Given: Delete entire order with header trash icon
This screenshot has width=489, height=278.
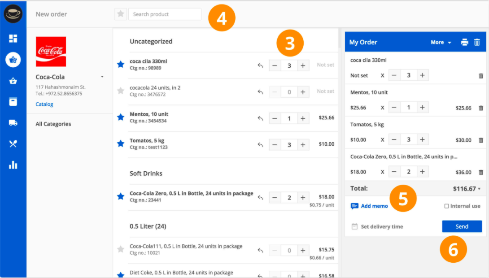Looking at the screenshot, I should pos(477,42).
